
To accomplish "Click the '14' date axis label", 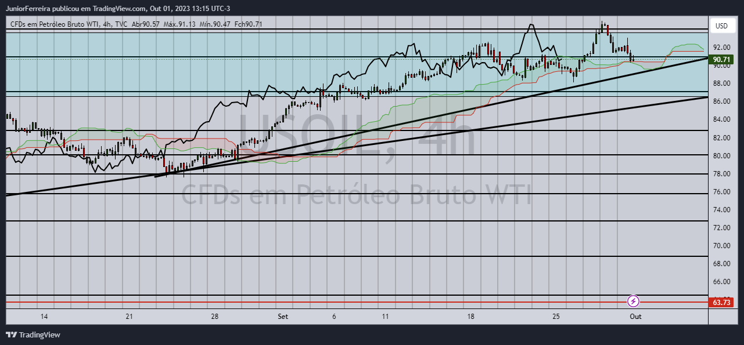I will coord(44,317).
